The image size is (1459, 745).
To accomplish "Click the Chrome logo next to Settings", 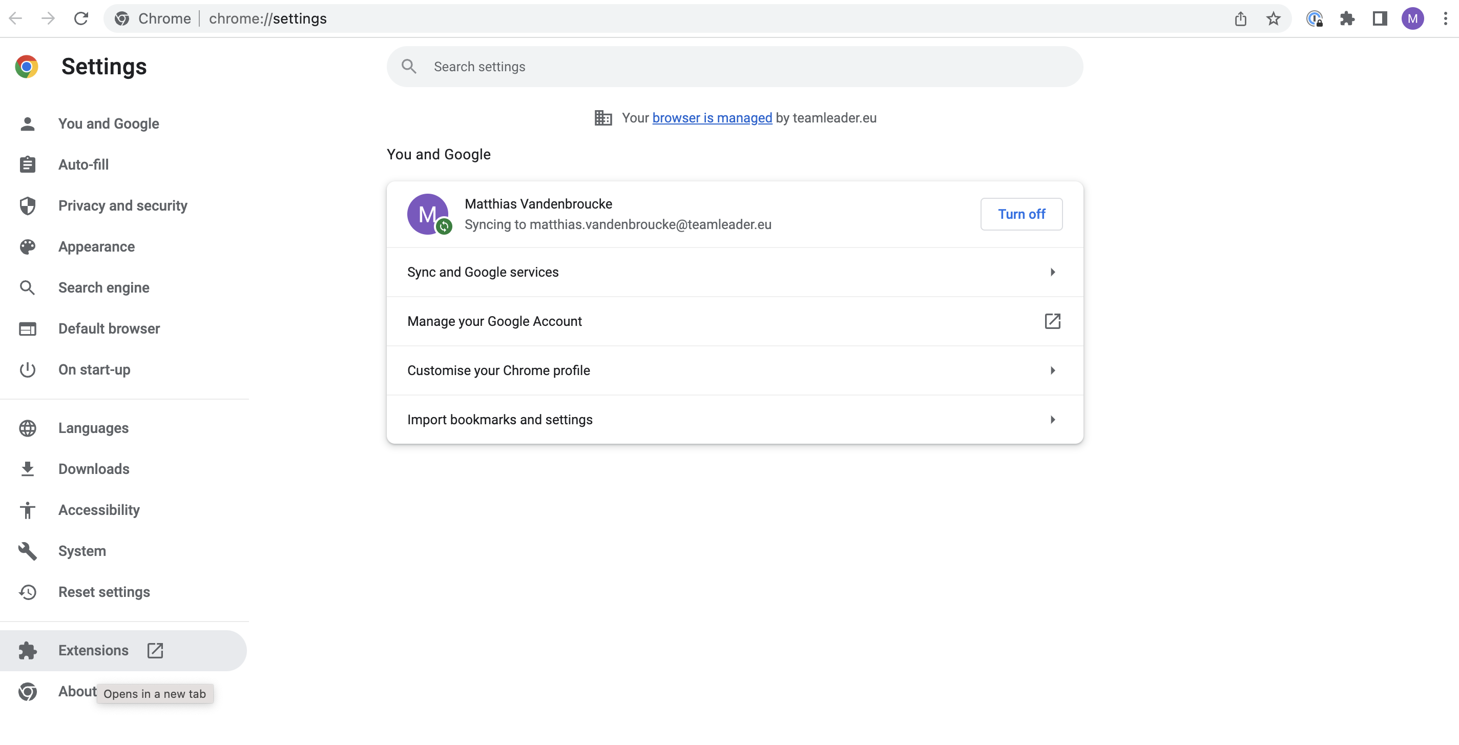I will coord(27,66).
